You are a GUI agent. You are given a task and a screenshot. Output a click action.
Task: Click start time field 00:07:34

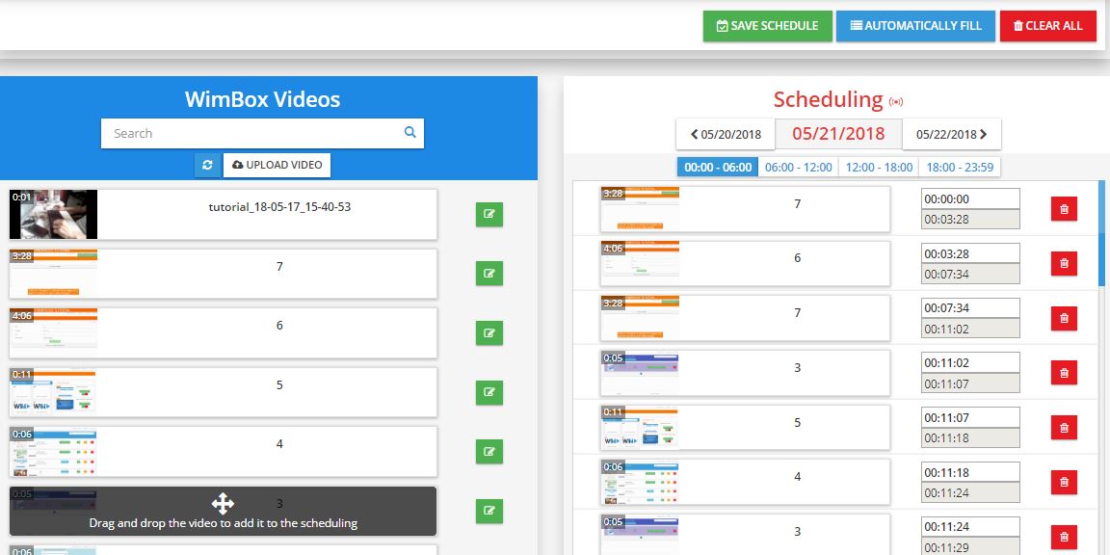point(970,308)
